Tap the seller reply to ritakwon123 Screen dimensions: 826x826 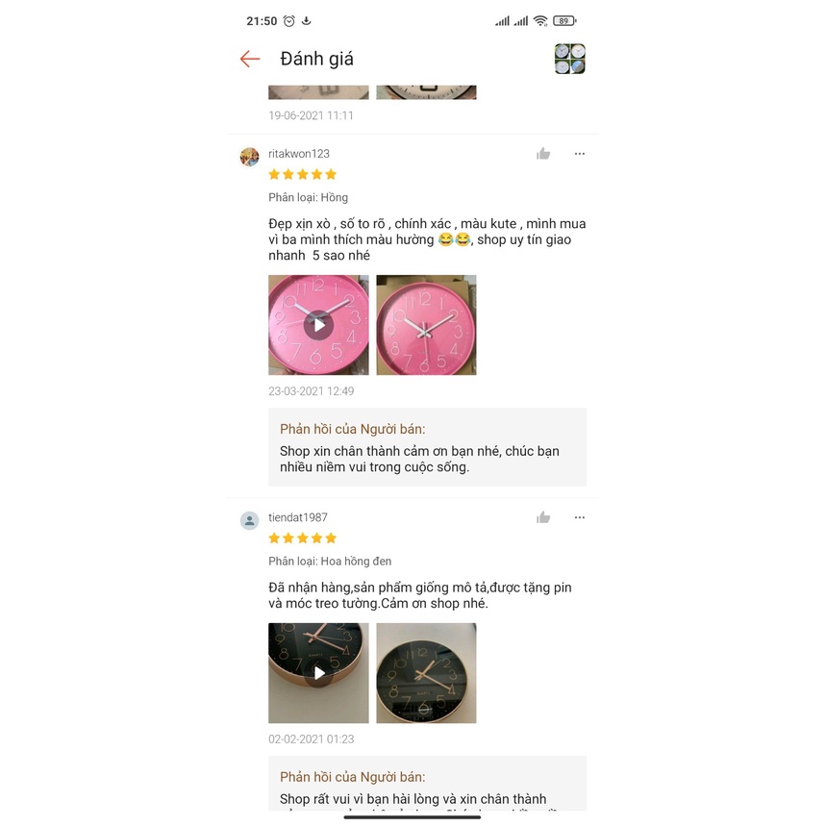(427, 447)
